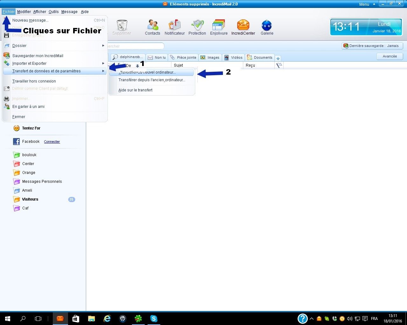Click the Avancée search button
407x325 pixels.
[x=390, y=56]
